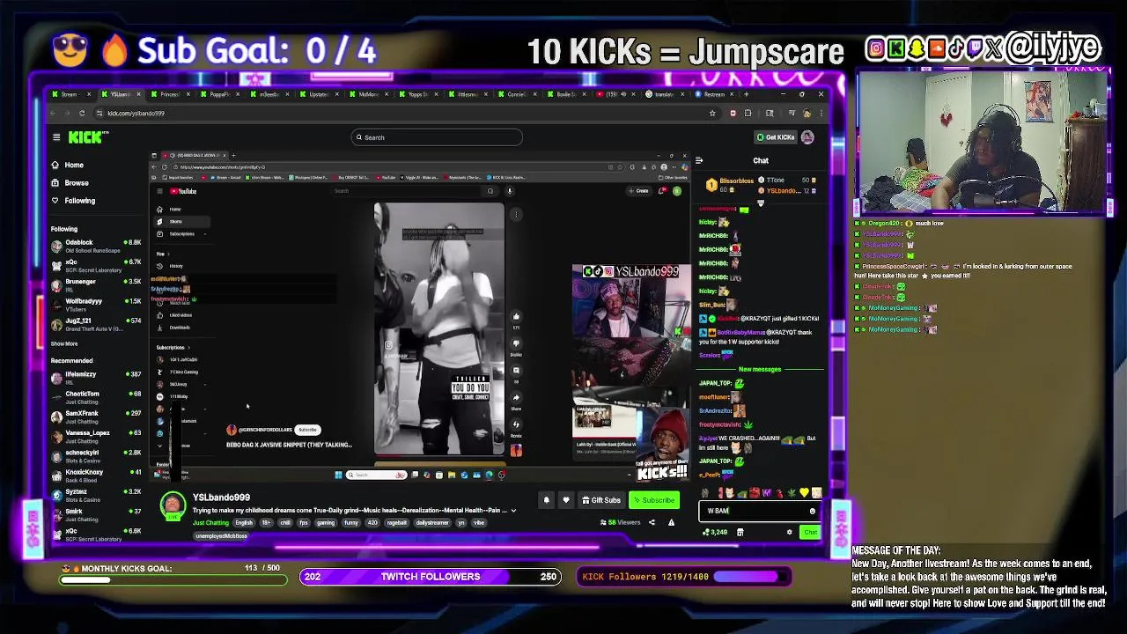This screenshot has height=634, width=1127.
Task: Click the Gift Subs button
Action: (x=601, y=500)
